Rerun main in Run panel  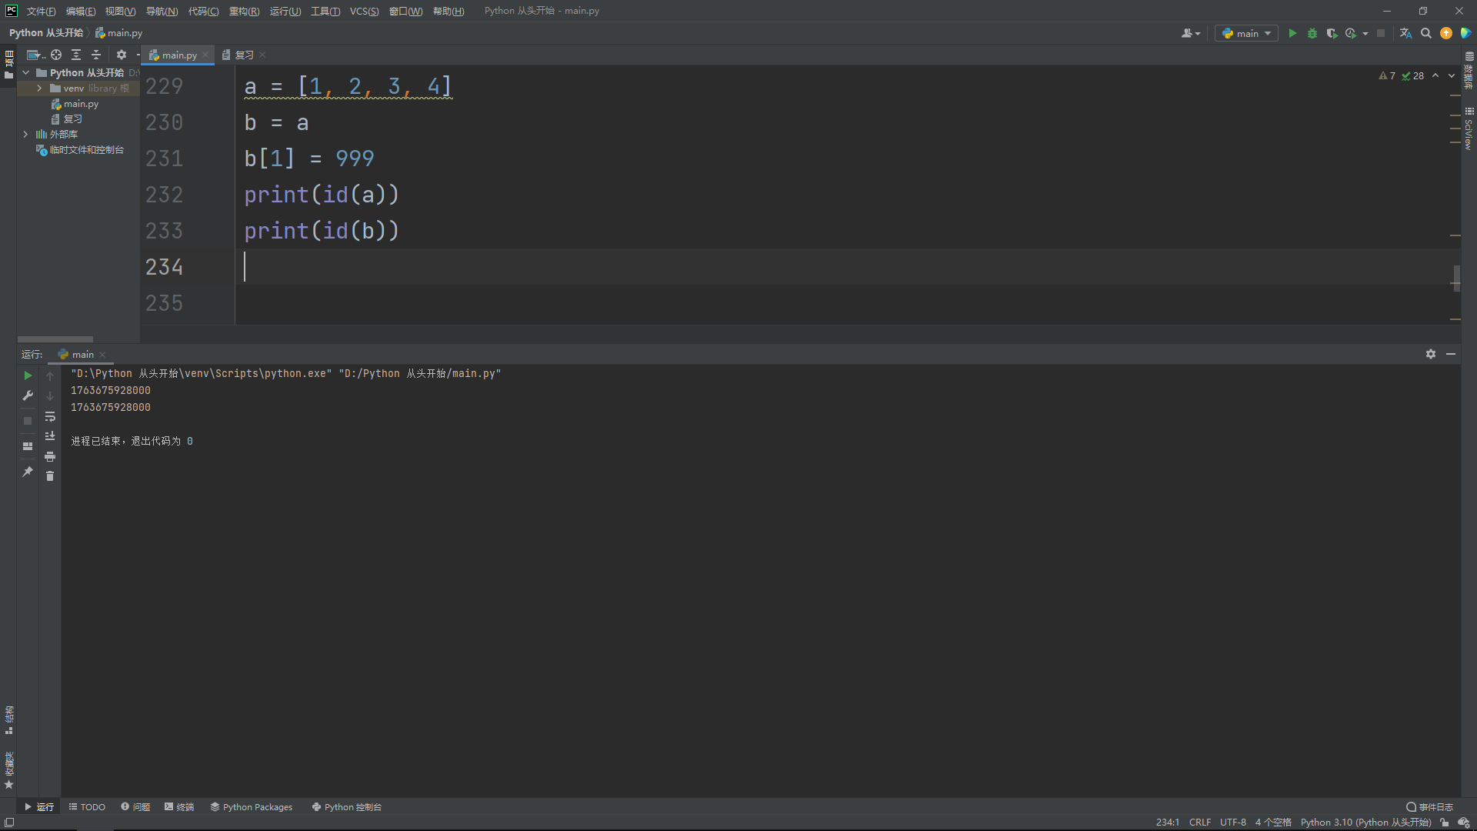28,375
